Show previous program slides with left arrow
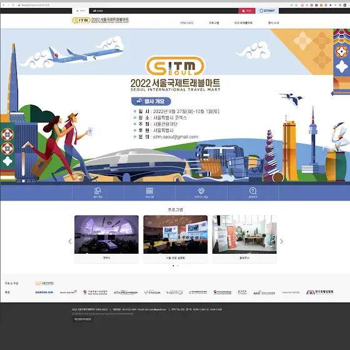Image resolution: width=350 pixels, height=350 pixels. pyautogui.click(x=70, y=241)
